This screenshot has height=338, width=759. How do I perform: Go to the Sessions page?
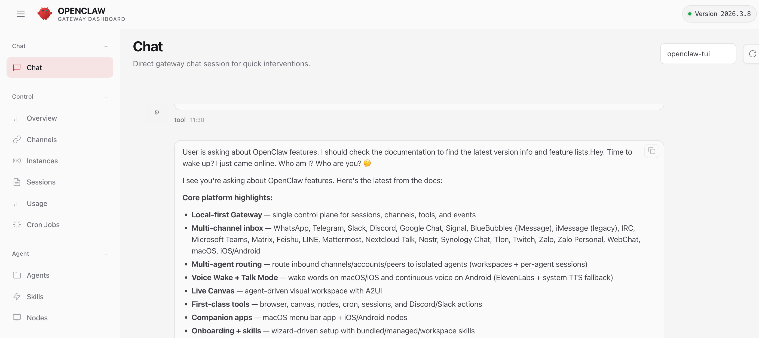tap(41, 182)
